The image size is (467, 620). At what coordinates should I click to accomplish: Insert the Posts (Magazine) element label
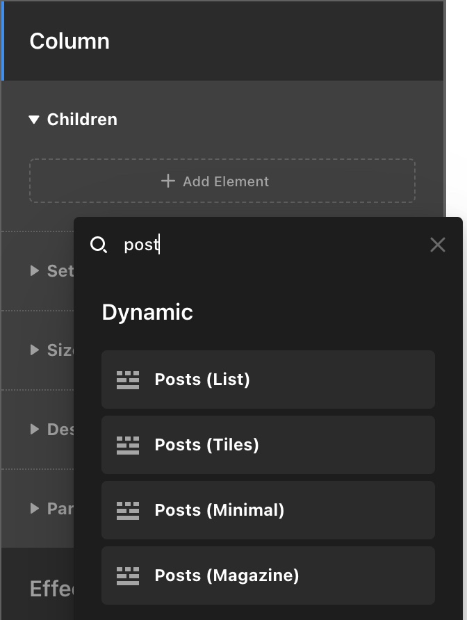pos(227,576)
